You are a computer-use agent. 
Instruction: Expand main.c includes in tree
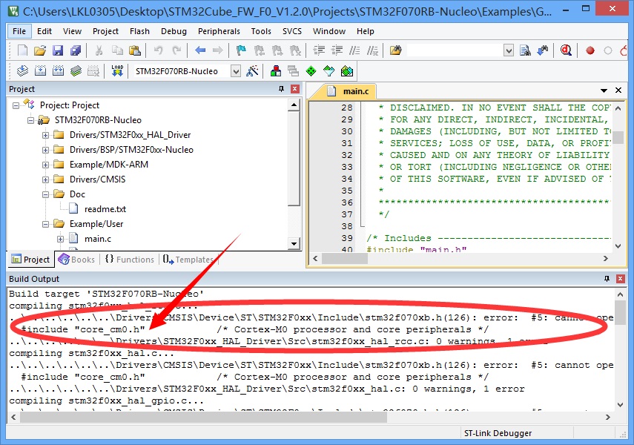click(60, 239)
